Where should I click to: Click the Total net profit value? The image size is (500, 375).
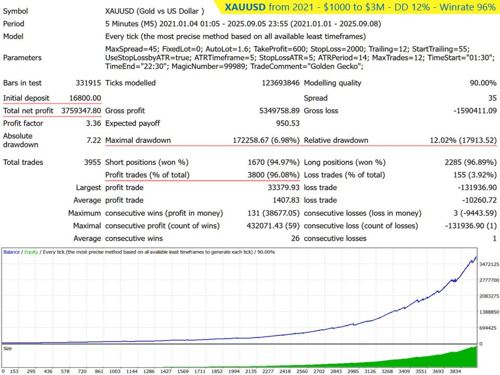click(81, 110)
